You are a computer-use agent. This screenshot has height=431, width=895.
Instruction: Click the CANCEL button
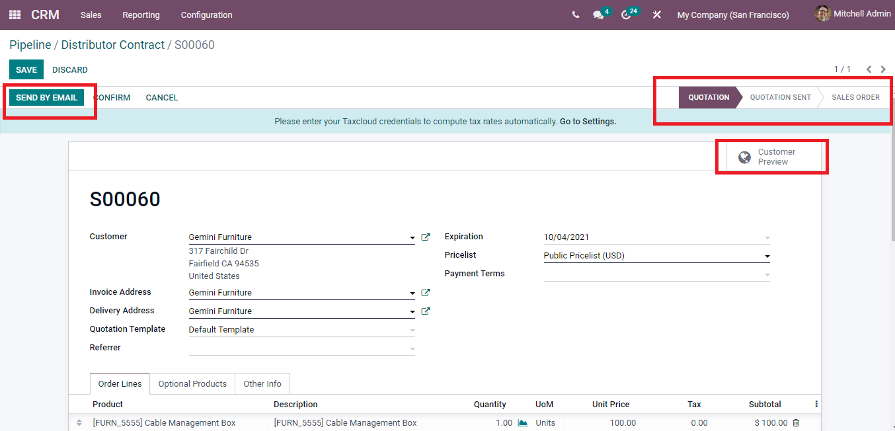tap(162, 97)
